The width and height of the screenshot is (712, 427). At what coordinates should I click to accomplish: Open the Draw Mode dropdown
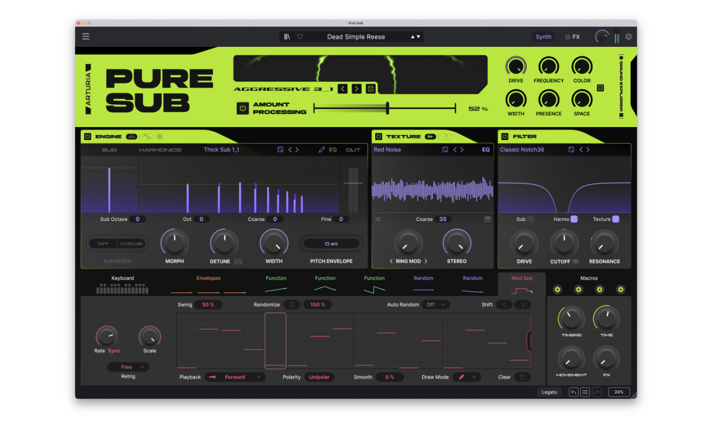click(466, 377)
